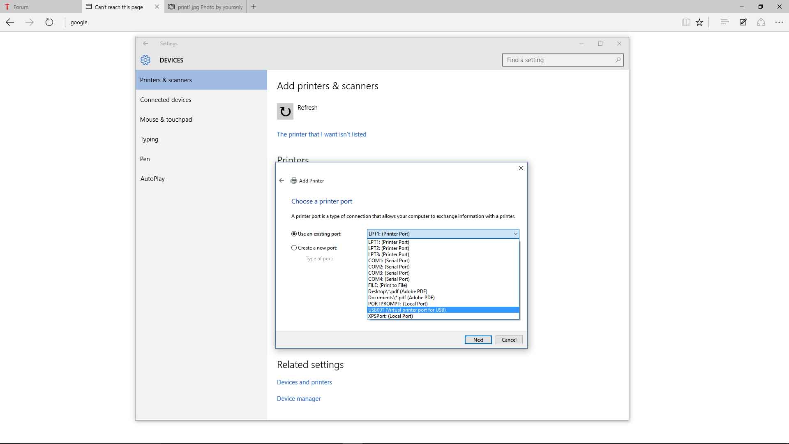Click the search magnifier in Find a setting
789x444 pixels.
618,60
